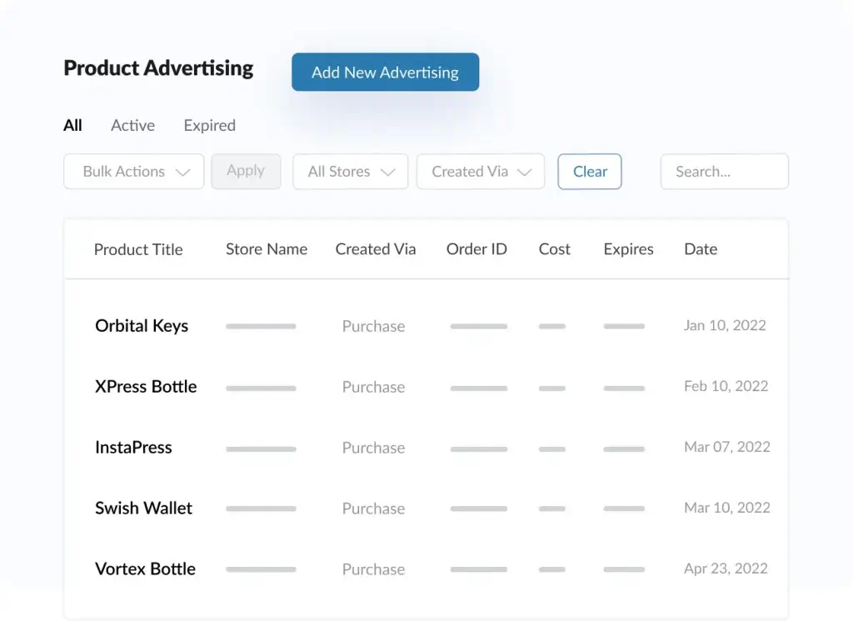This screenshot has width=853, height=621.
Task: Open the All Stores dropdown
Action: (351, 172)
